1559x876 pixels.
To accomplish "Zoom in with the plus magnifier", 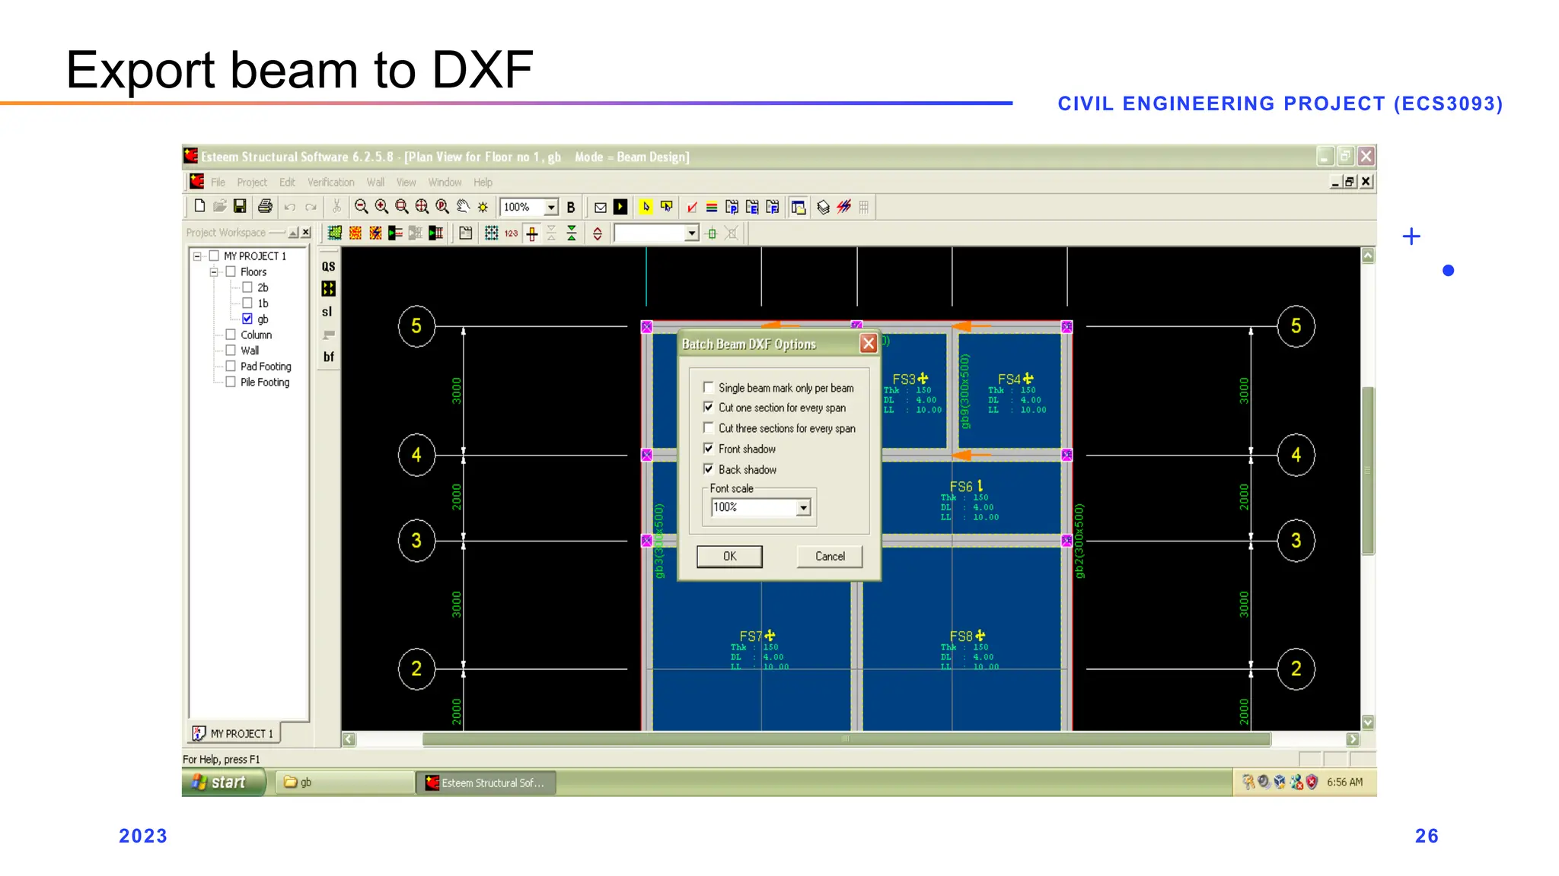I will (x=381, y=207).
